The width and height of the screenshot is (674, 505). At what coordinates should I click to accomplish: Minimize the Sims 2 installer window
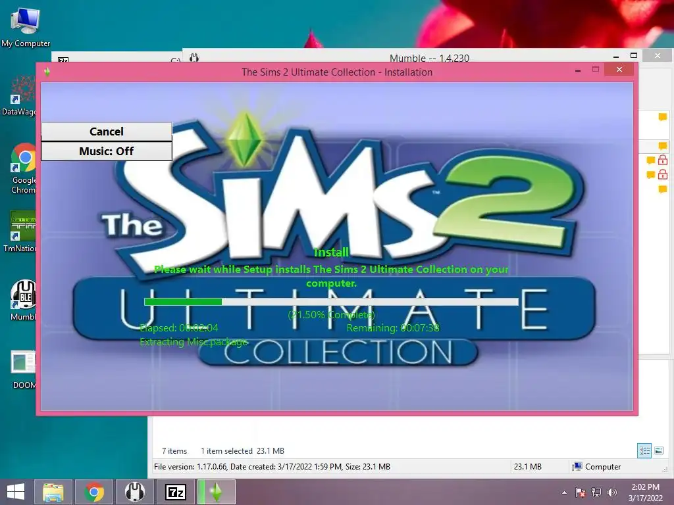click(x=578, y=70)
